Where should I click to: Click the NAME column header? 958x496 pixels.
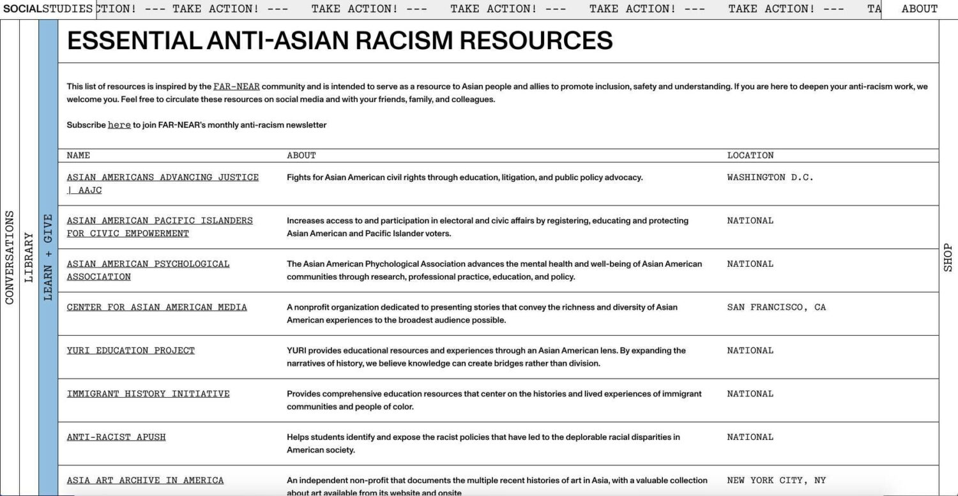coord(79,155)
